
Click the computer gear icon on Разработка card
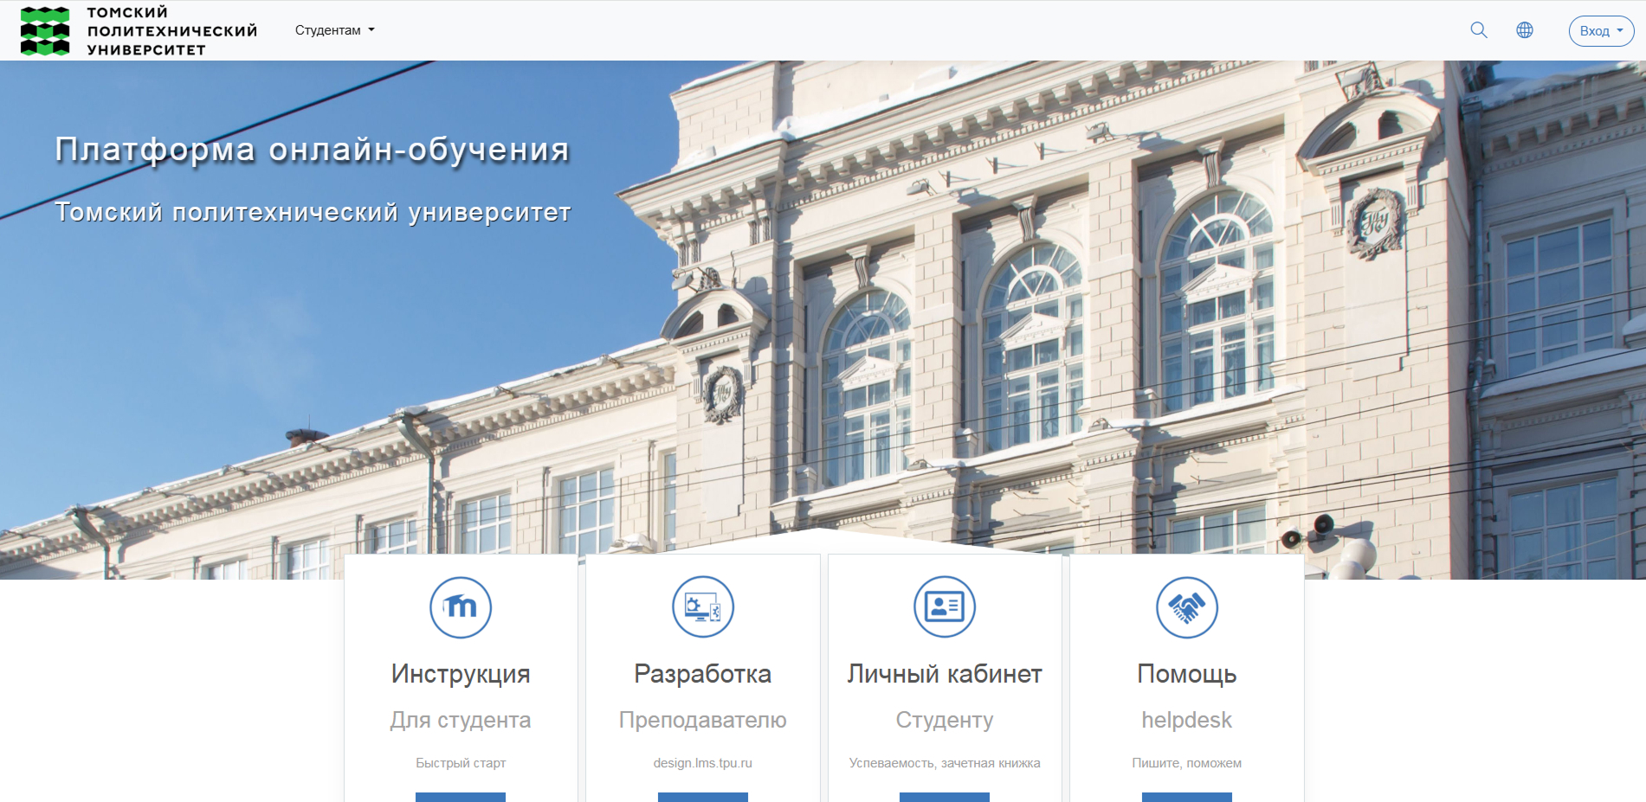tap(703, 607)
